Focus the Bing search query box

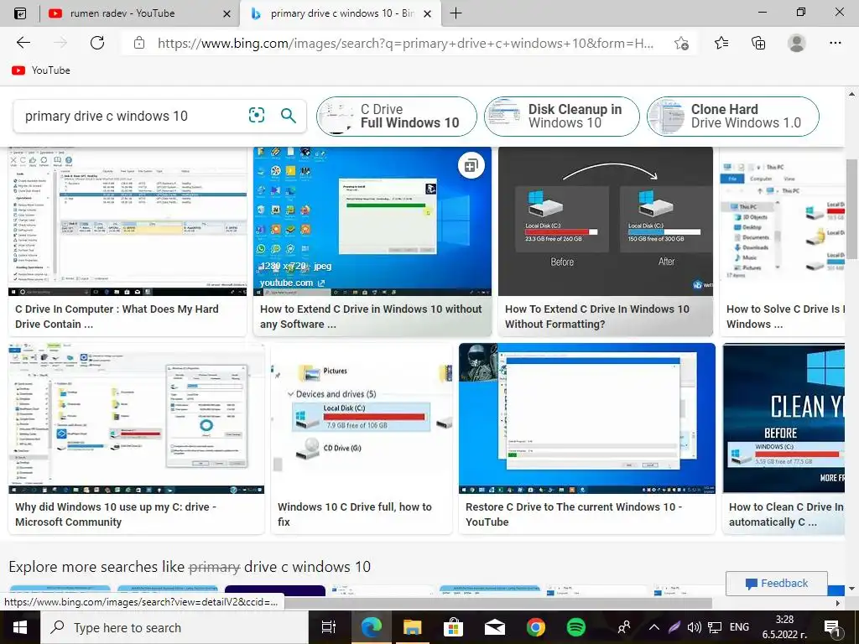tap(132, 116)
